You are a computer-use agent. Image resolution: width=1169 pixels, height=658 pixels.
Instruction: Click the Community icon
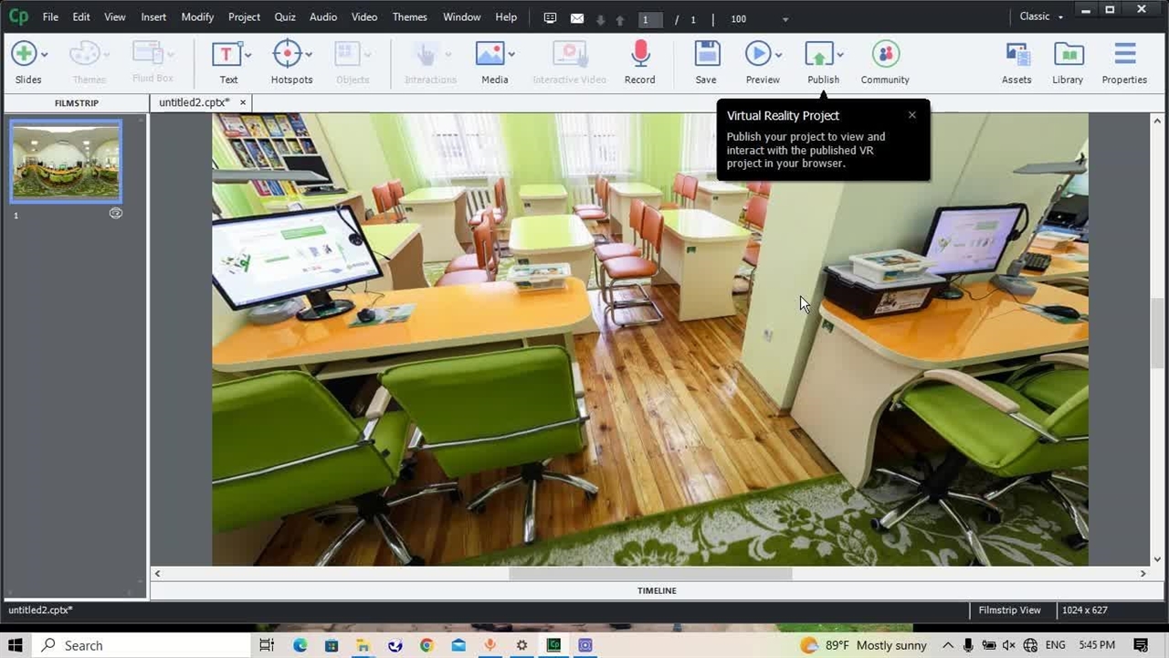[884, 54]
